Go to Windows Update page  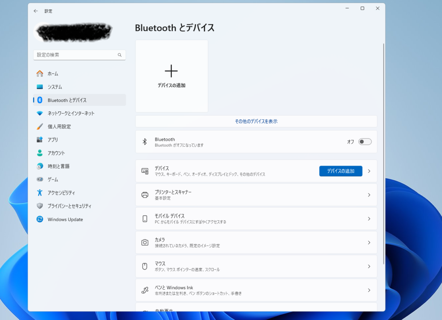pyautogui.click(x=79, y=219)
